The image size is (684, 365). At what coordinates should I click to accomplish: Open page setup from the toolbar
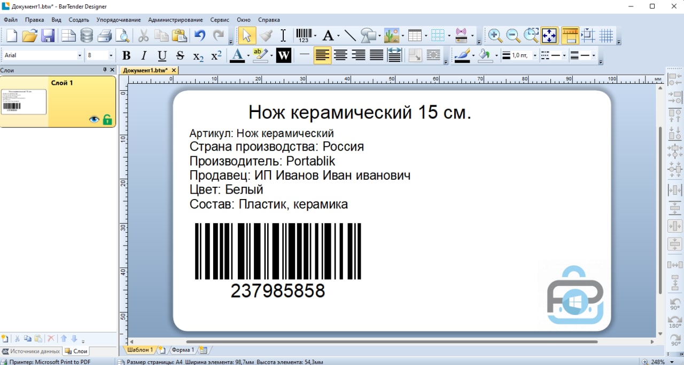tap(68, 36)
